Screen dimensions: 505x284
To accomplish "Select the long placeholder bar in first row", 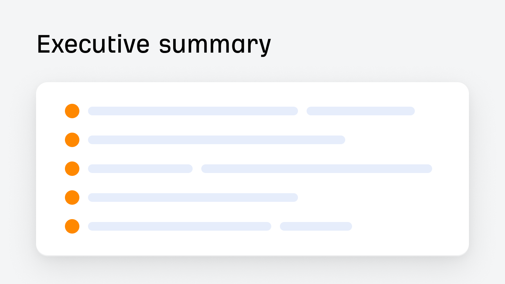I will pos(193,111).
